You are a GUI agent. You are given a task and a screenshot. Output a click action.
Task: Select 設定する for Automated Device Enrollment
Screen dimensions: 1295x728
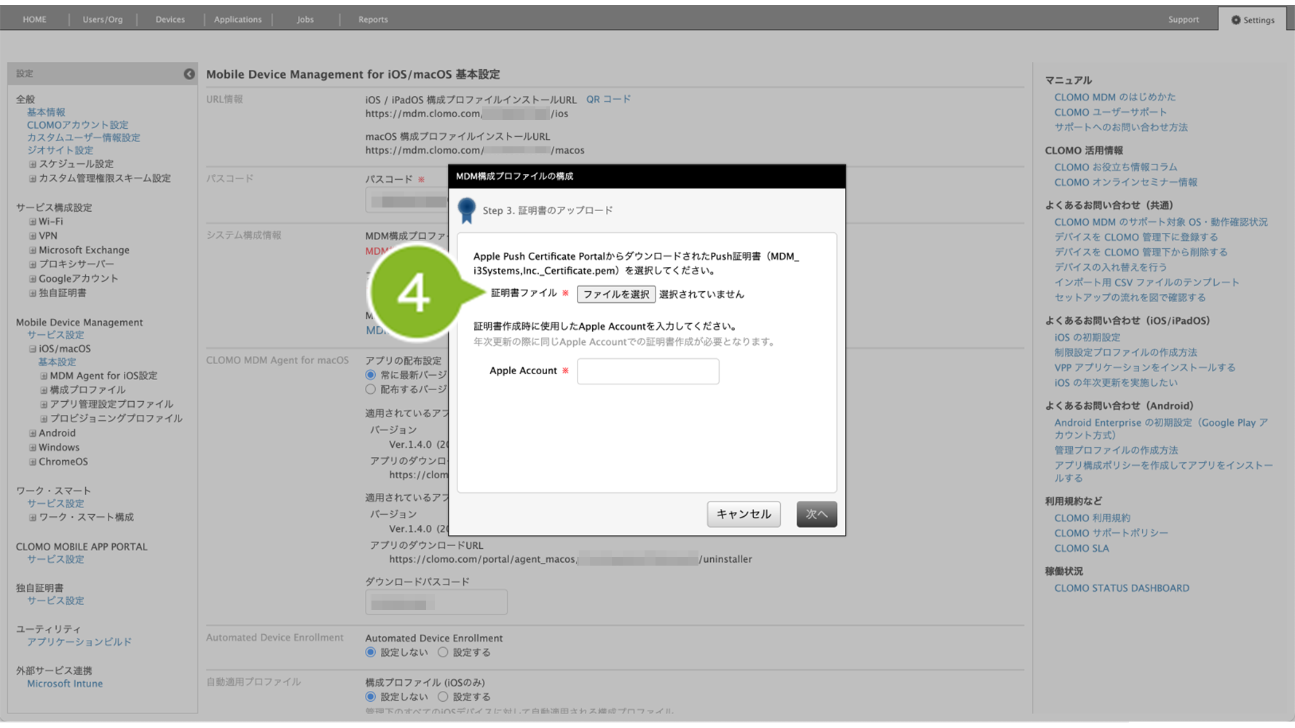pyautogui.click(x=443, y=652)
